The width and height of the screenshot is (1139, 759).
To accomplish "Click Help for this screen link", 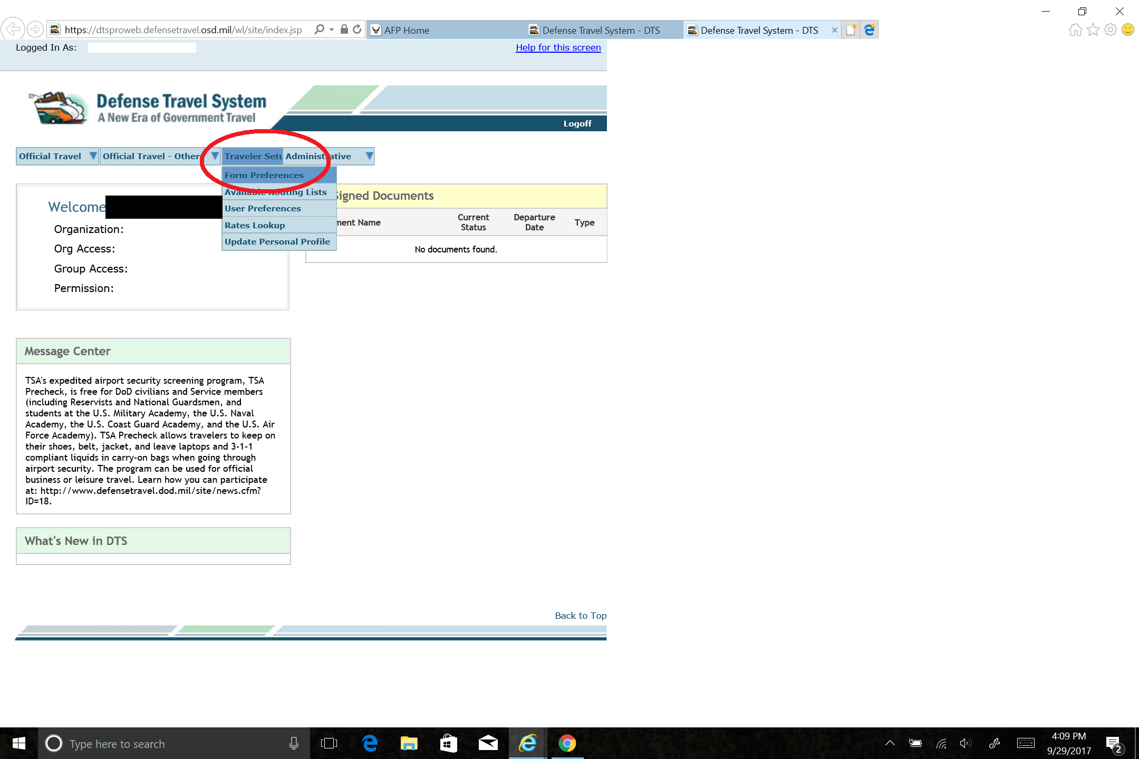I will pyautogui.click(x=558, y=47).
